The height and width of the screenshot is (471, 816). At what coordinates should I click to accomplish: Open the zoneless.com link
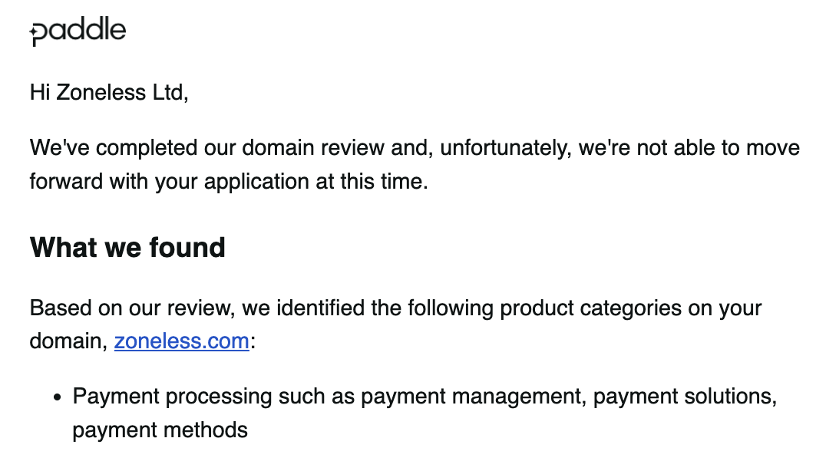tap(181, 341)
